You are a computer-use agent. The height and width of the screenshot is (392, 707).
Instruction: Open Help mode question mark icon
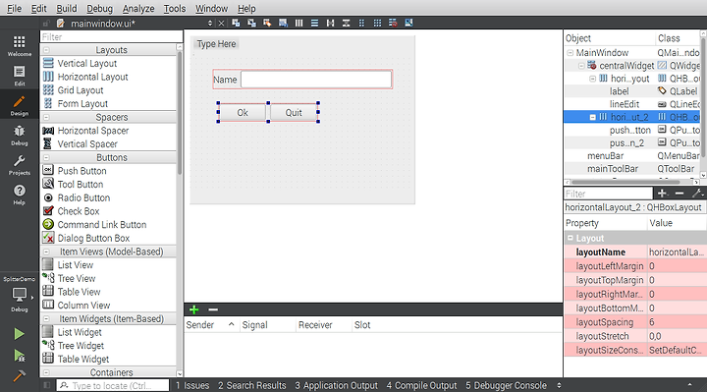coord(20,195)
